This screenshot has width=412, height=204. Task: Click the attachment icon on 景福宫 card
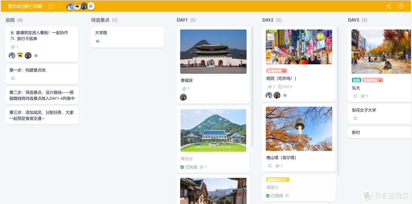[185, 89]
